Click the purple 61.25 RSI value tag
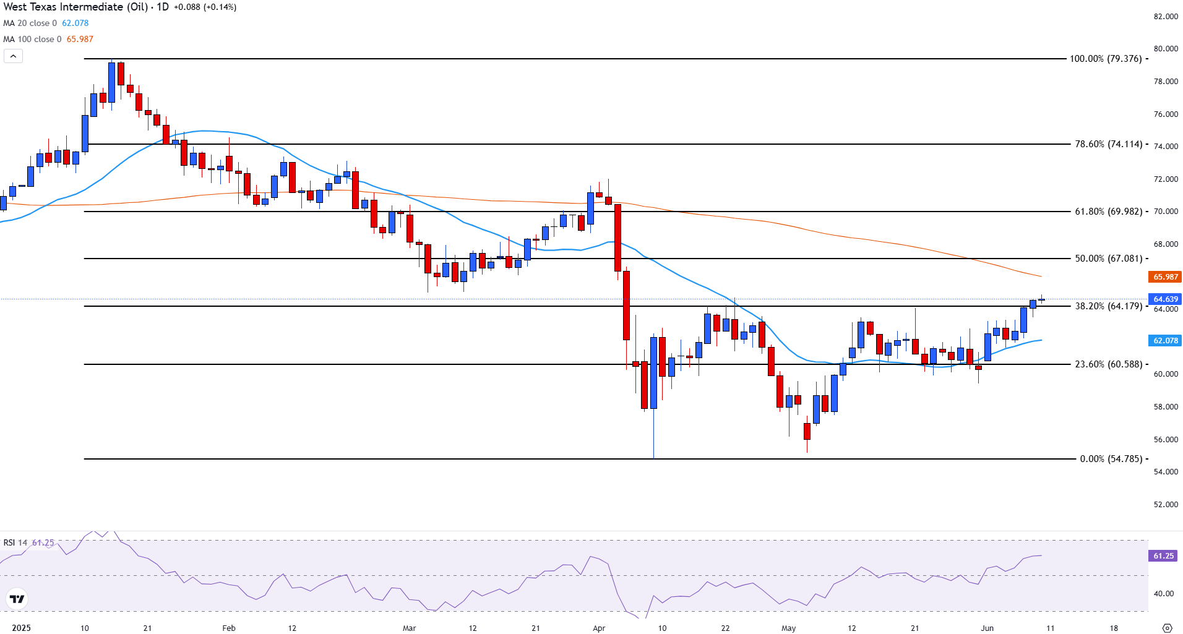The image size is (1183, 634). (1163, 556)
